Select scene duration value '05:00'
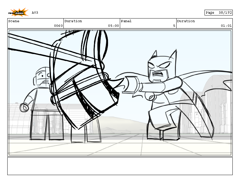Screen dimensions: 240x186 click(x=113, y=26)
